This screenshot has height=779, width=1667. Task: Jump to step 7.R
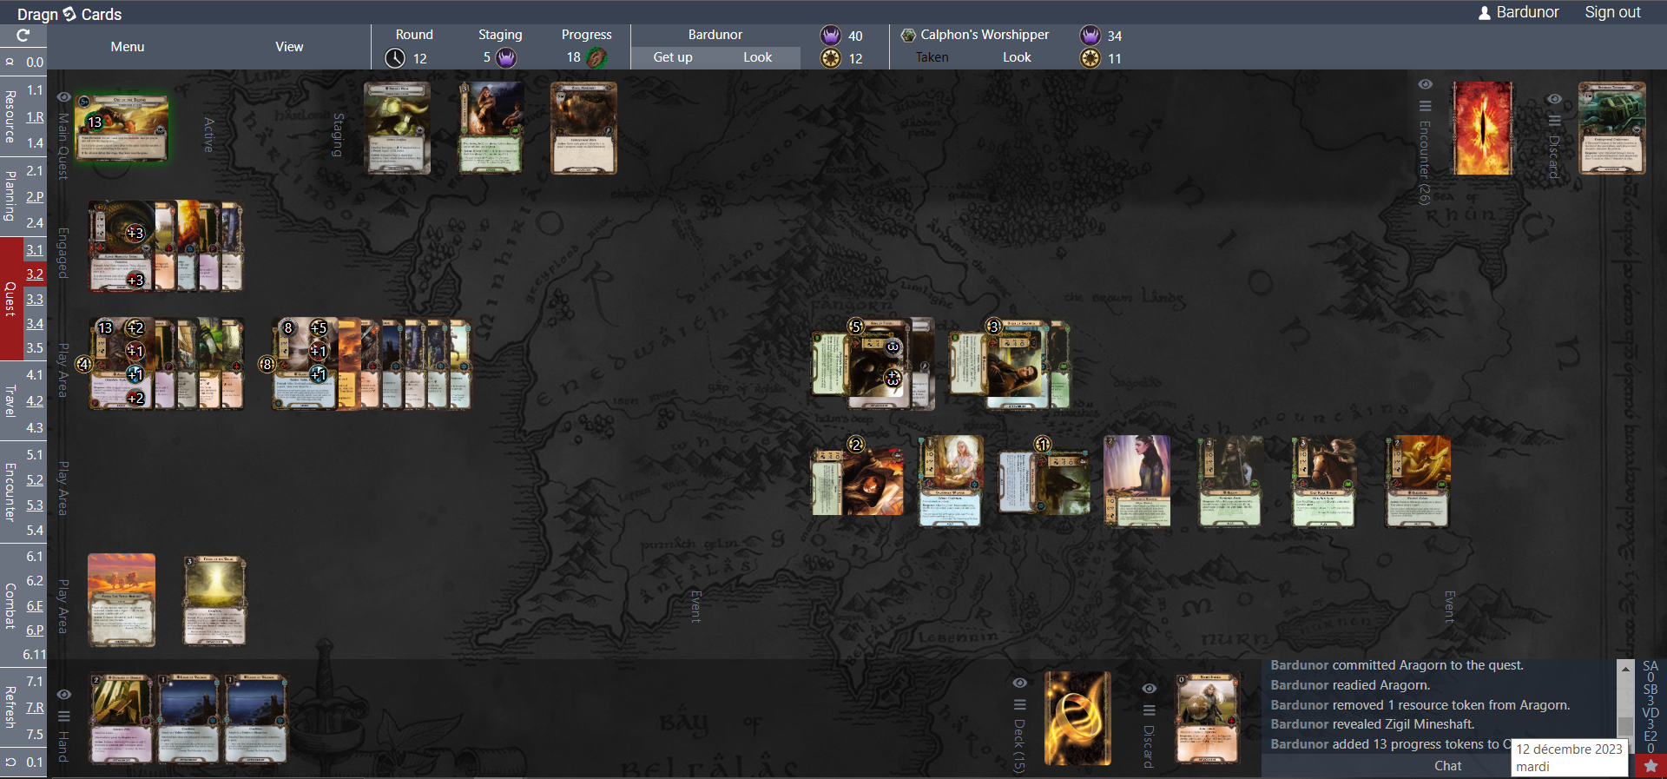tap(35, 708)
